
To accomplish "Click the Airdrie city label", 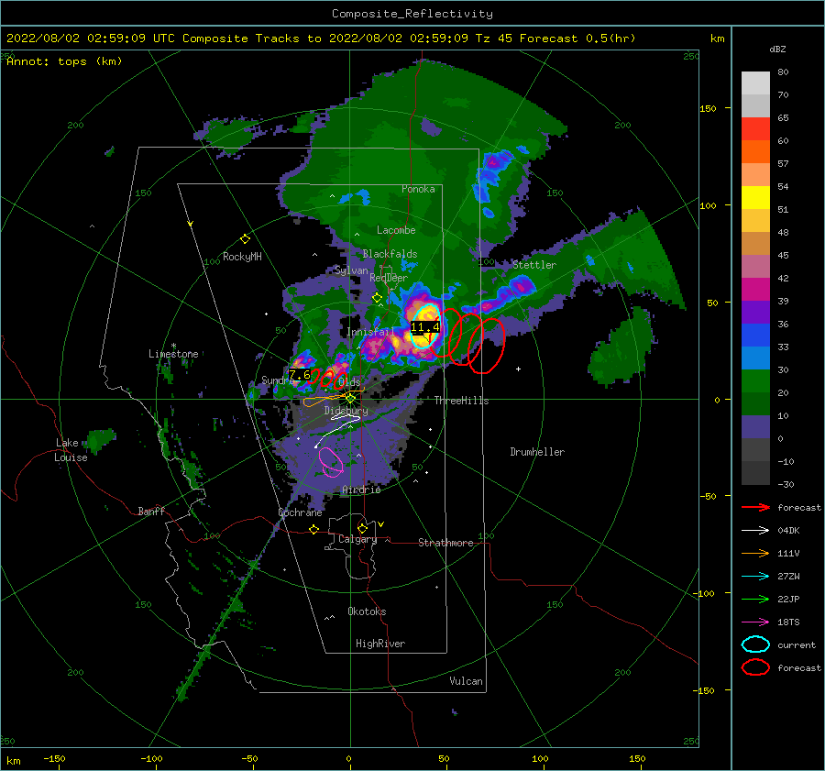I will click(x=361, y=490).
